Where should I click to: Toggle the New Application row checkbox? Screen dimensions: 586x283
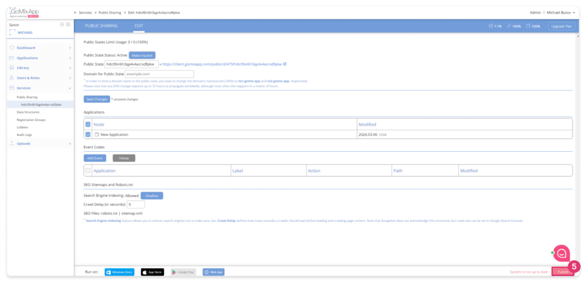click(88, 134)
